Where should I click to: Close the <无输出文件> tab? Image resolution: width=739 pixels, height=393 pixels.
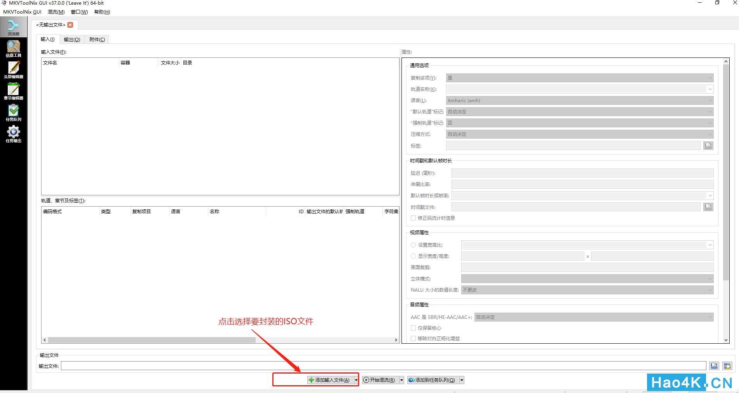click(70, 25)
